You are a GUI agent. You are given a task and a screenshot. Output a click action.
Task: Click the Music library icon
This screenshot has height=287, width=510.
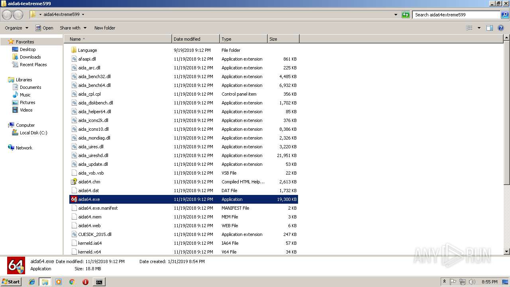click(x=15, y=95)
